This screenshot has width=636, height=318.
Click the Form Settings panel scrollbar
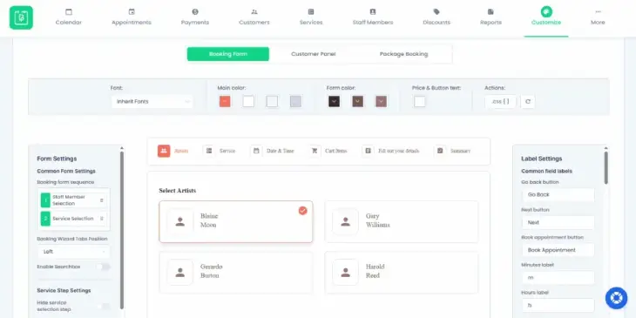pos(122,229)
